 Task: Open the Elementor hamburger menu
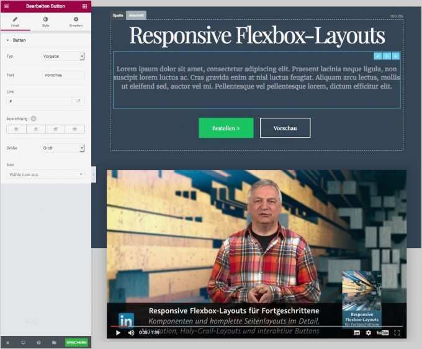tap(7, 6)
